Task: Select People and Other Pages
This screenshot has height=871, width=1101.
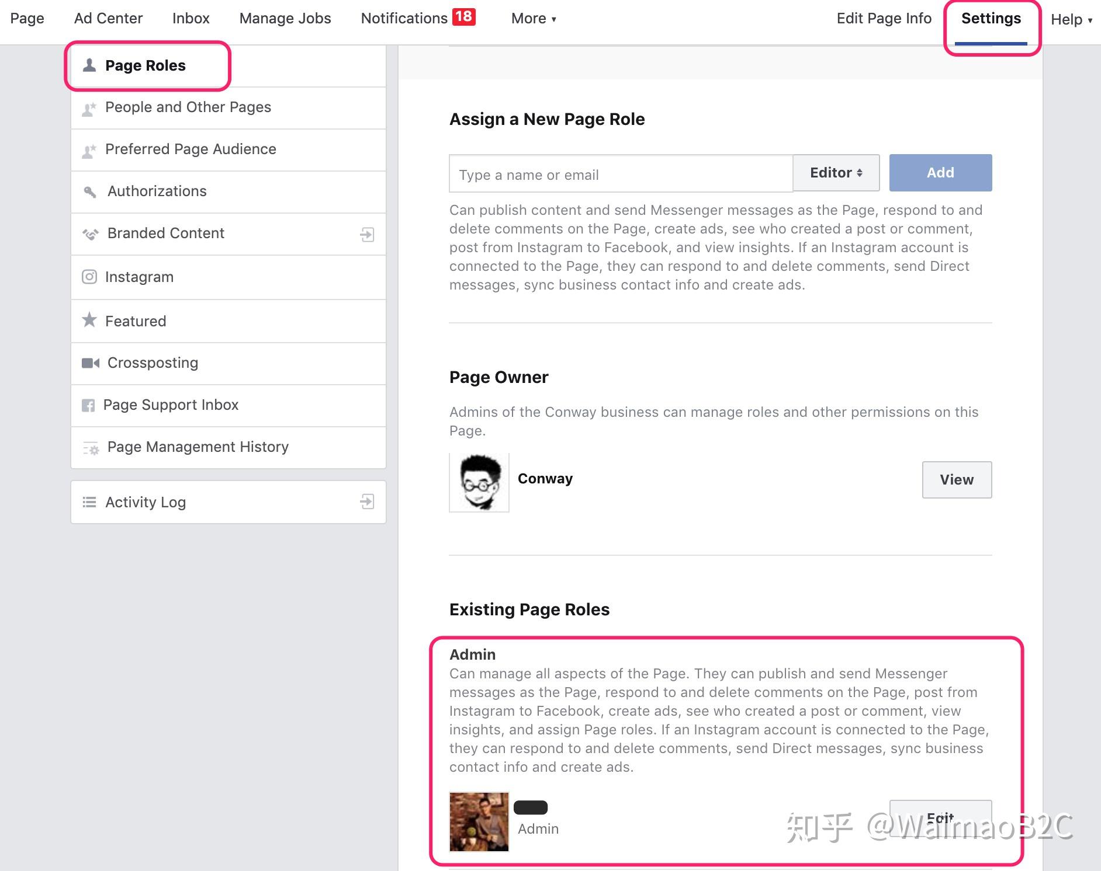Action: 228,108
